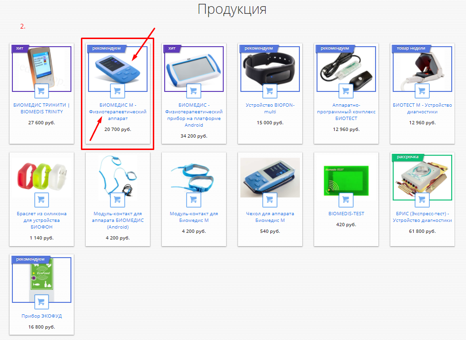
Task: Click the Android БИОМЕДИС tablet image
Action: 194,69
